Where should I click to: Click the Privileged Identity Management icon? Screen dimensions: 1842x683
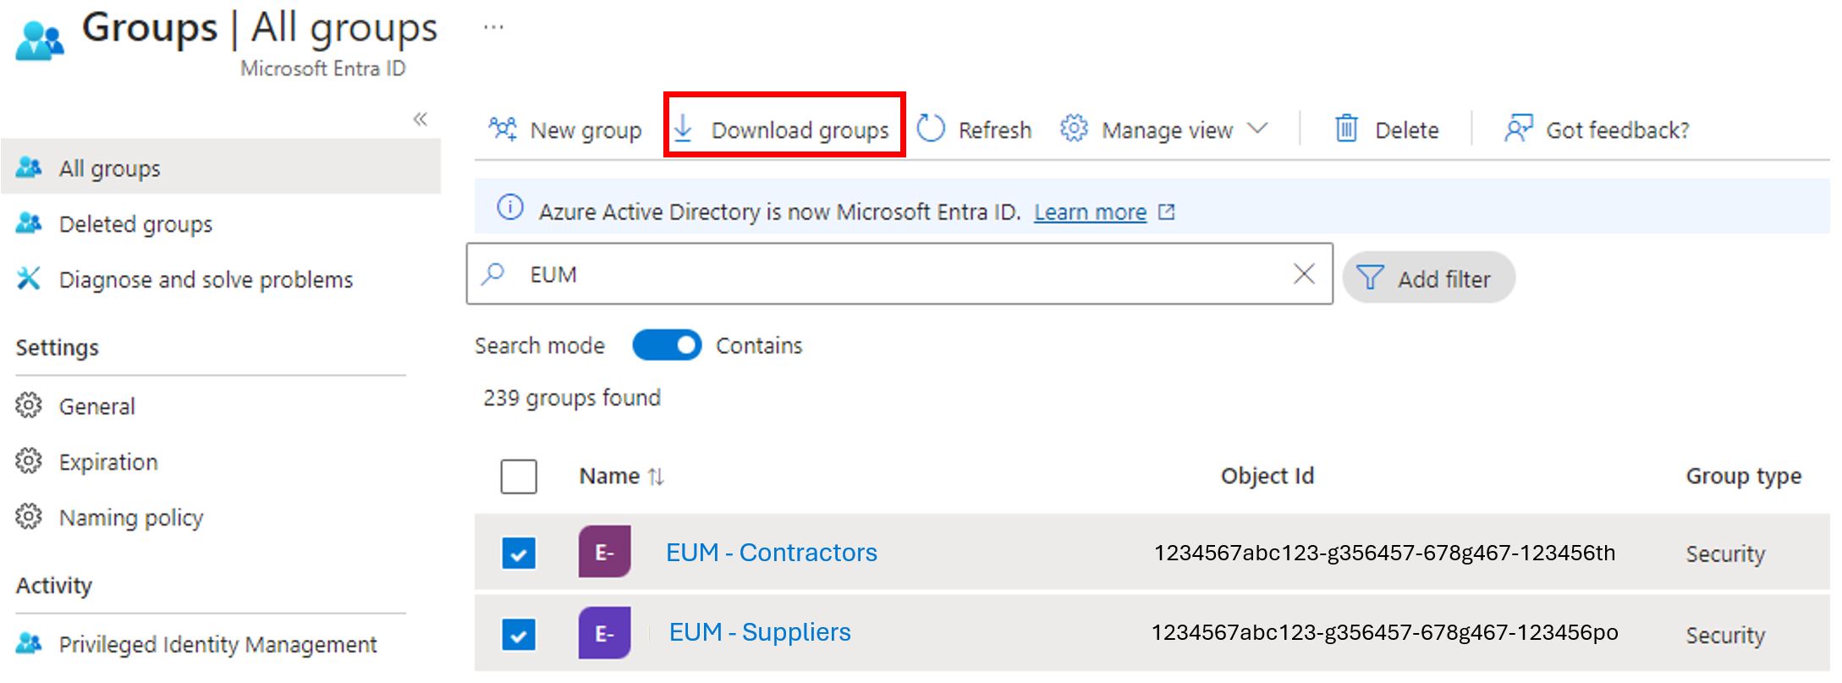[29, 643]
